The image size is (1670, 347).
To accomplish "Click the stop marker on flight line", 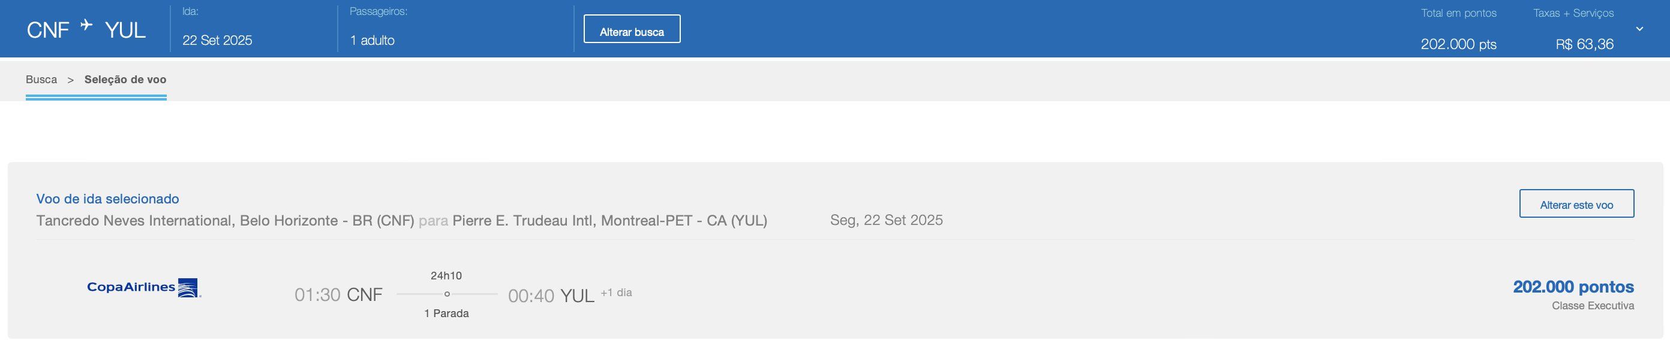I will 447,295.
